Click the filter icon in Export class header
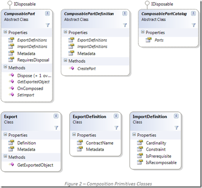The image size is (202, 188). (56, 128)
